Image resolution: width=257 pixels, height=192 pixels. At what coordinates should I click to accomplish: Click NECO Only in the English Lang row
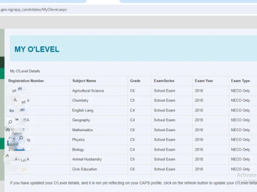click(240, 110)
